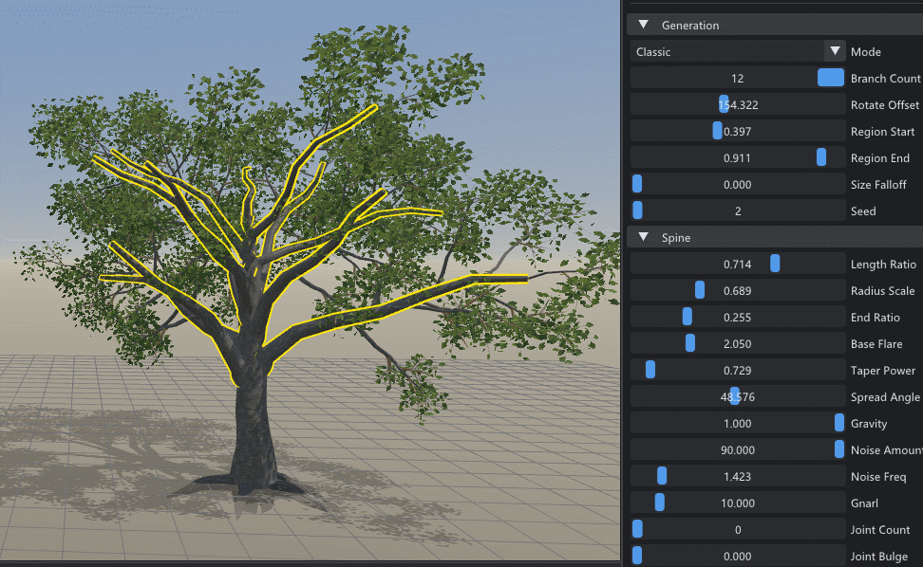Click the Base Flare slider handle
Screen dimensions: 923x567
pyautogui.click(x=690, y=343)
